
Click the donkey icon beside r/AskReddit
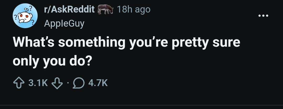105,10
